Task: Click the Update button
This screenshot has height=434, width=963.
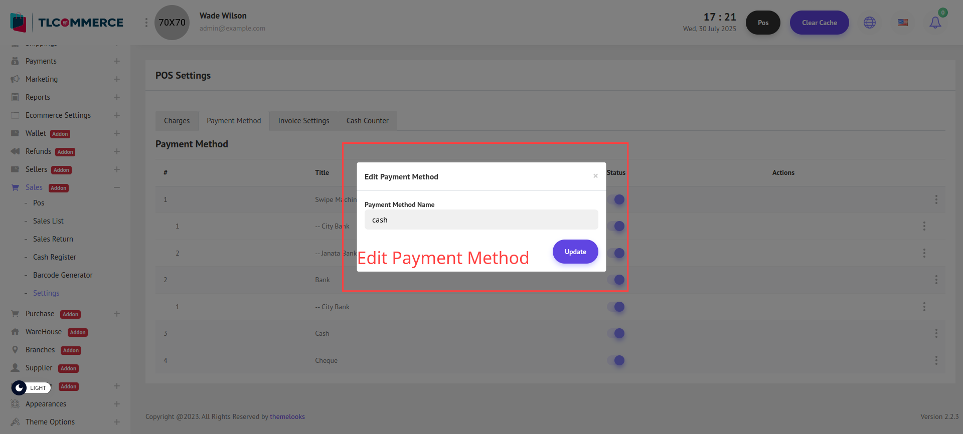Action: tap(575, 252)
